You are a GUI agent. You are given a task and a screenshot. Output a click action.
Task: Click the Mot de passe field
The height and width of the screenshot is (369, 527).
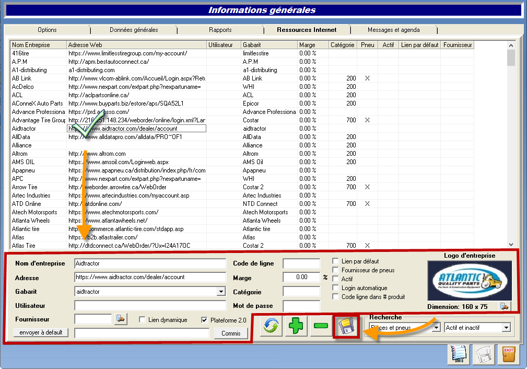click(301, 306)
